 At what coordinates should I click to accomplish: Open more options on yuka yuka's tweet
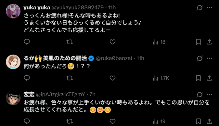[209, 8]
